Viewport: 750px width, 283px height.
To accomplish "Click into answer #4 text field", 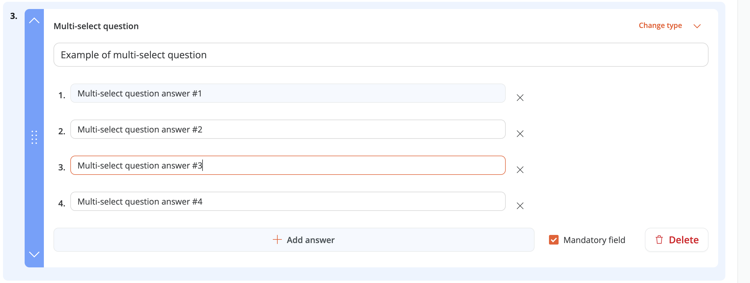I will pyautogui.click(x=288, y=201).
